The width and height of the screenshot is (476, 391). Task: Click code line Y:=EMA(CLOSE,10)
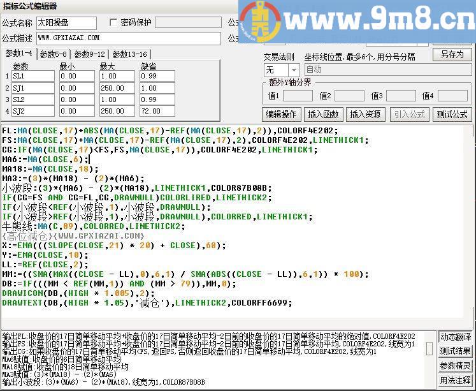[x=45, y=255]
